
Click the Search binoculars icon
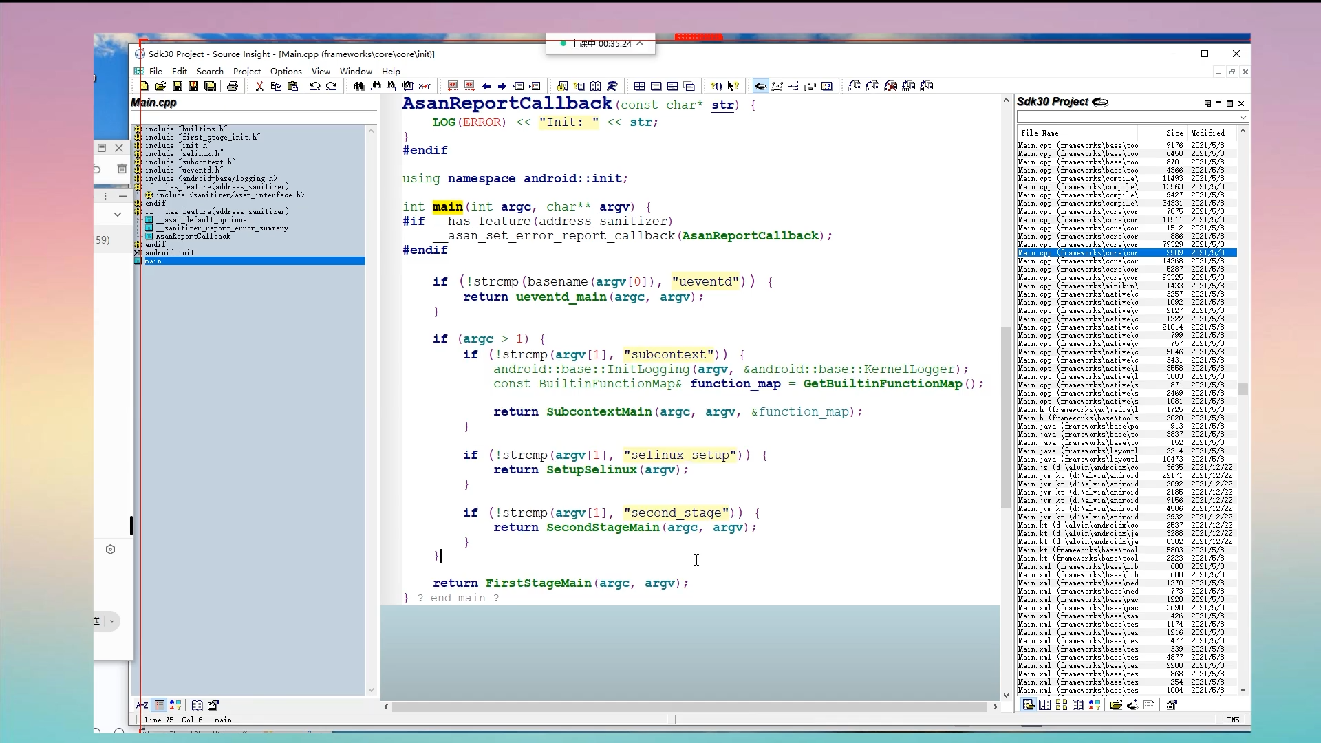[x=358, y=86]
